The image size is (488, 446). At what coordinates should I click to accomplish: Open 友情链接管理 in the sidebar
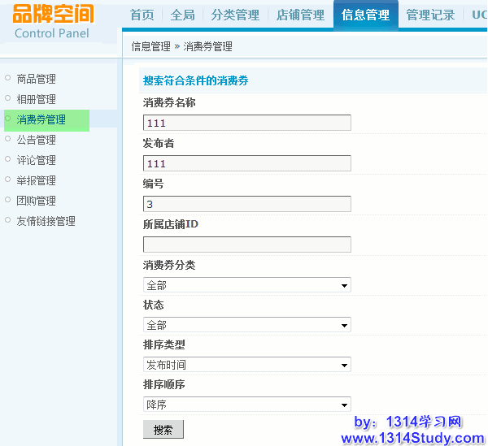[46, 221]
